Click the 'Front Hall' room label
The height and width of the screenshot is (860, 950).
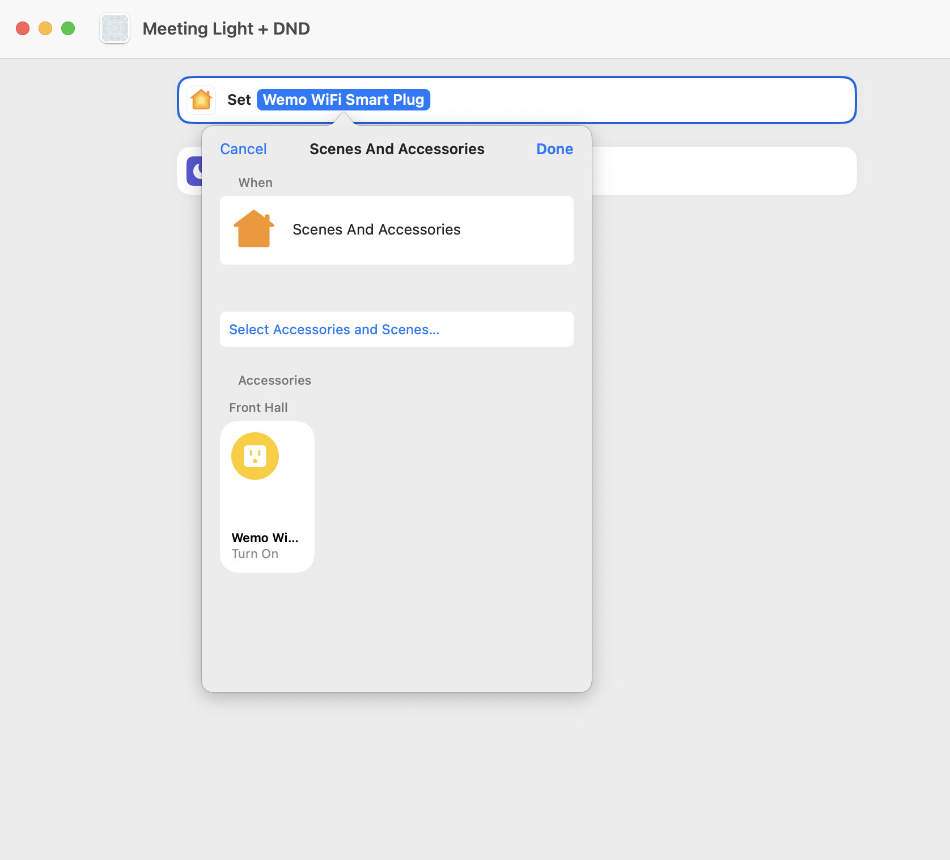[258, 407]
